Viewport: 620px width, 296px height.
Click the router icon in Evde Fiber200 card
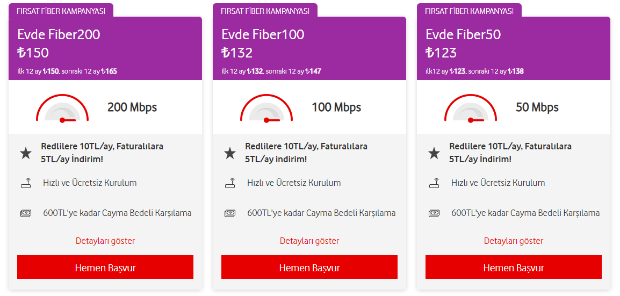26,183
